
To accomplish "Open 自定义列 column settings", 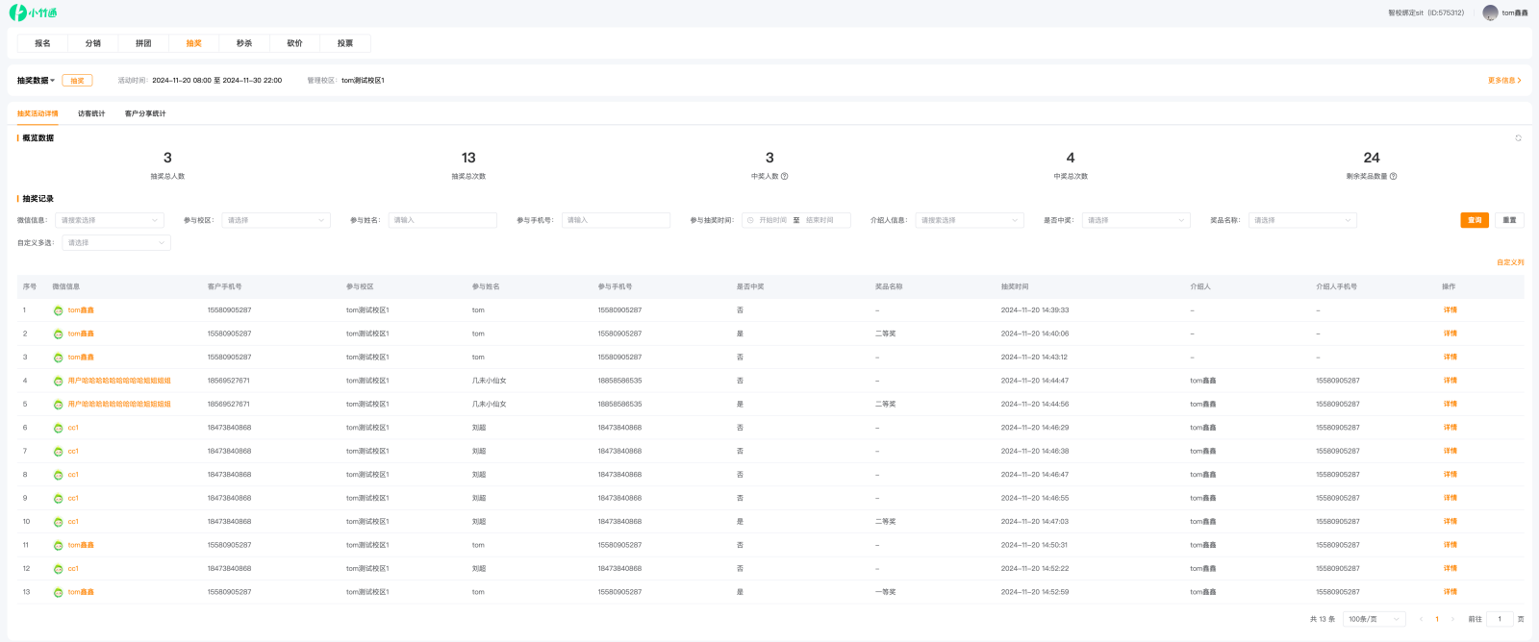I will coord(1510,262).
